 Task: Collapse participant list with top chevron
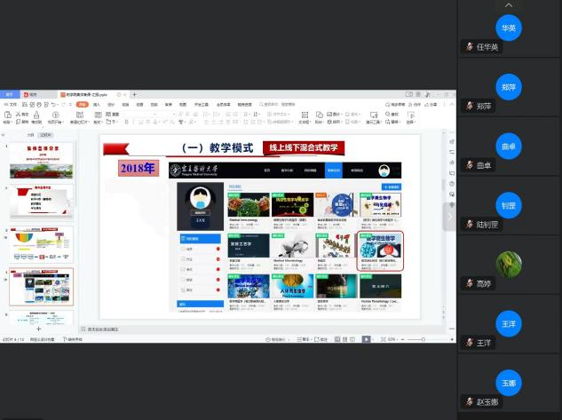click(509, 5)
